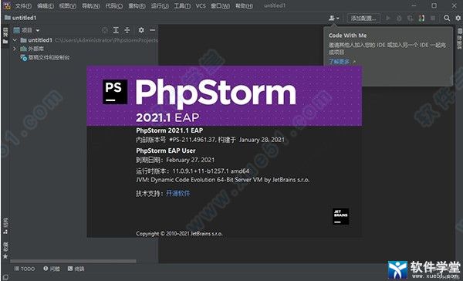Click the 添加配置... button
The width and height of the screenshot is (463, 281).
pos(363,19)
